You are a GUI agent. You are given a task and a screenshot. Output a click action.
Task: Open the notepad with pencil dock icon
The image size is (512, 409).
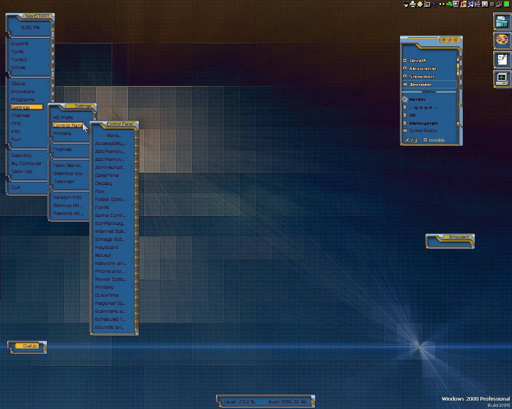(x=502, y=60)
